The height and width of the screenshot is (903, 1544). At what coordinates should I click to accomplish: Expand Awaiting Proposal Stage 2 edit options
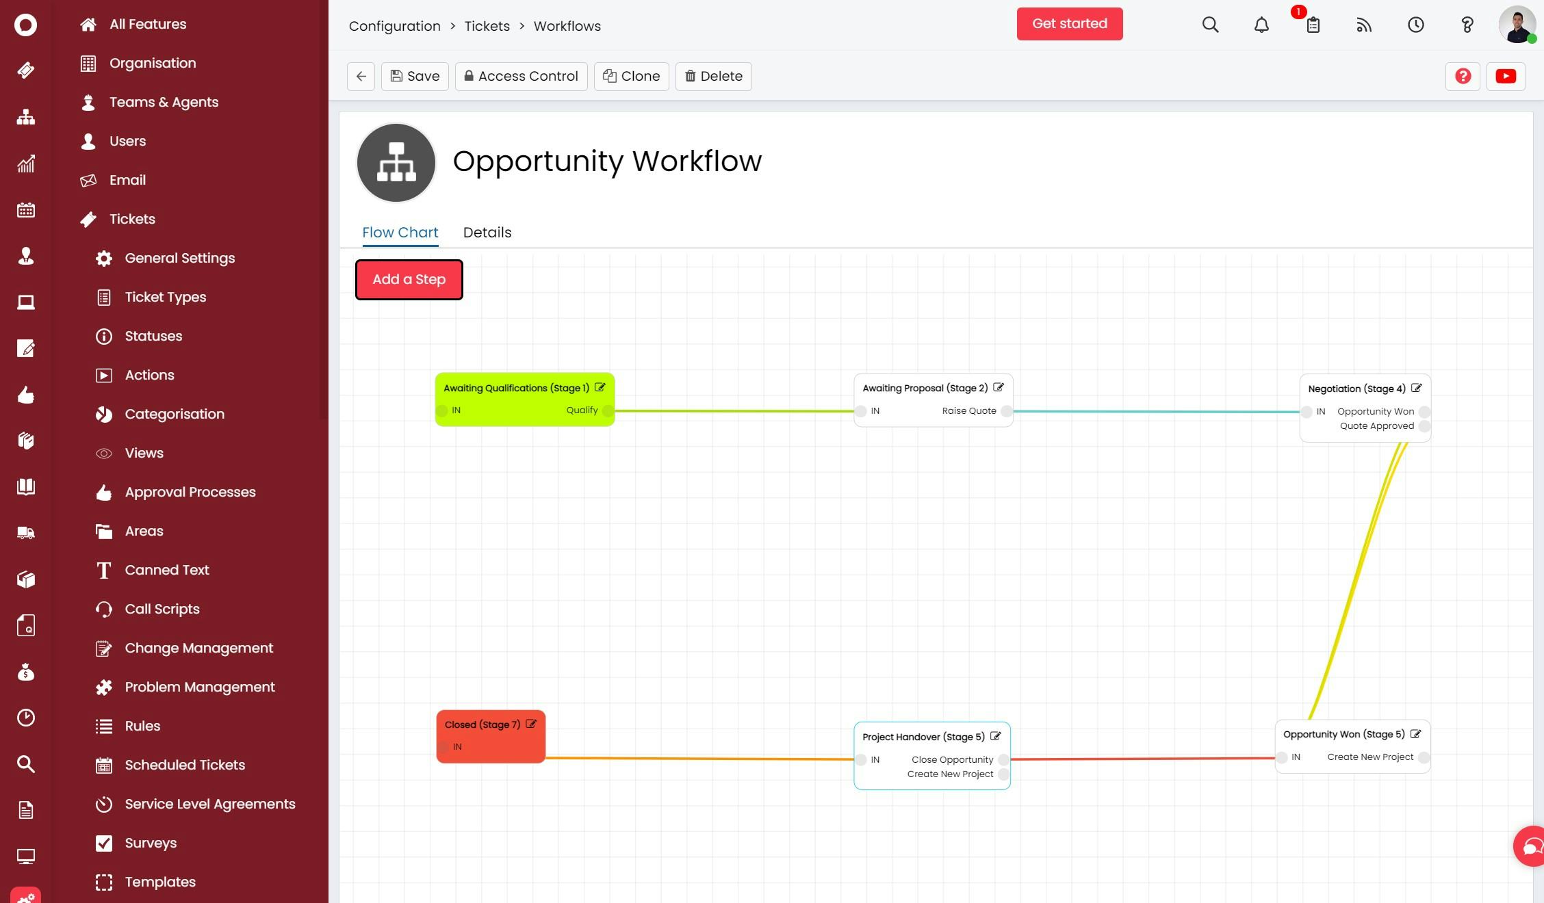pos(999,387)
